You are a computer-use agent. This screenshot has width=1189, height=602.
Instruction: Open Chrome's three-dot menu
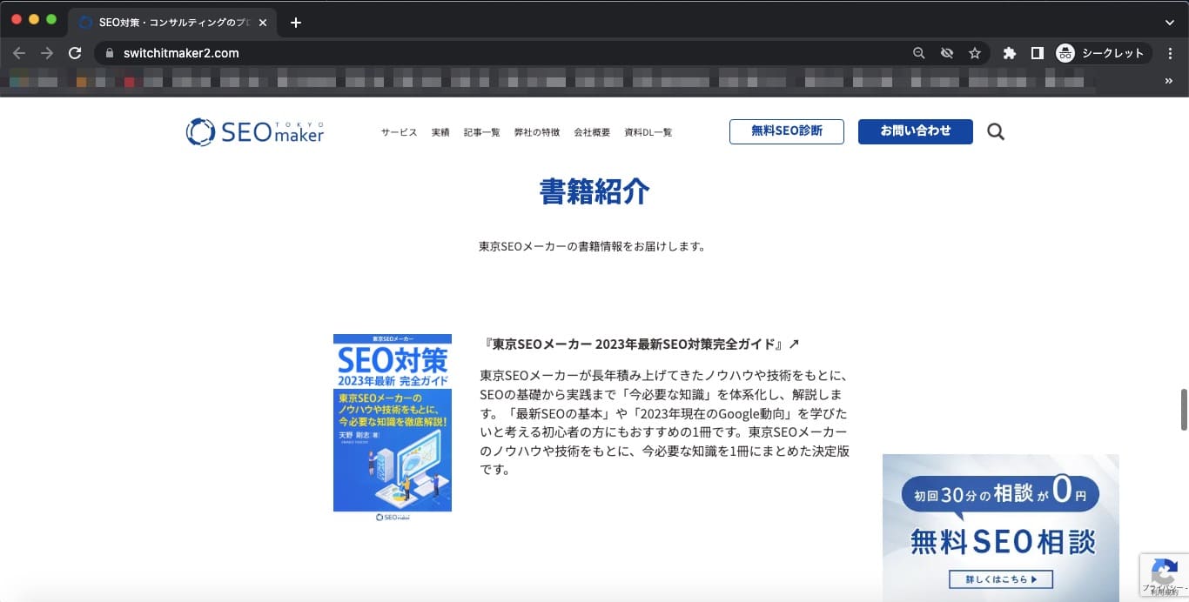[1171, 53]
